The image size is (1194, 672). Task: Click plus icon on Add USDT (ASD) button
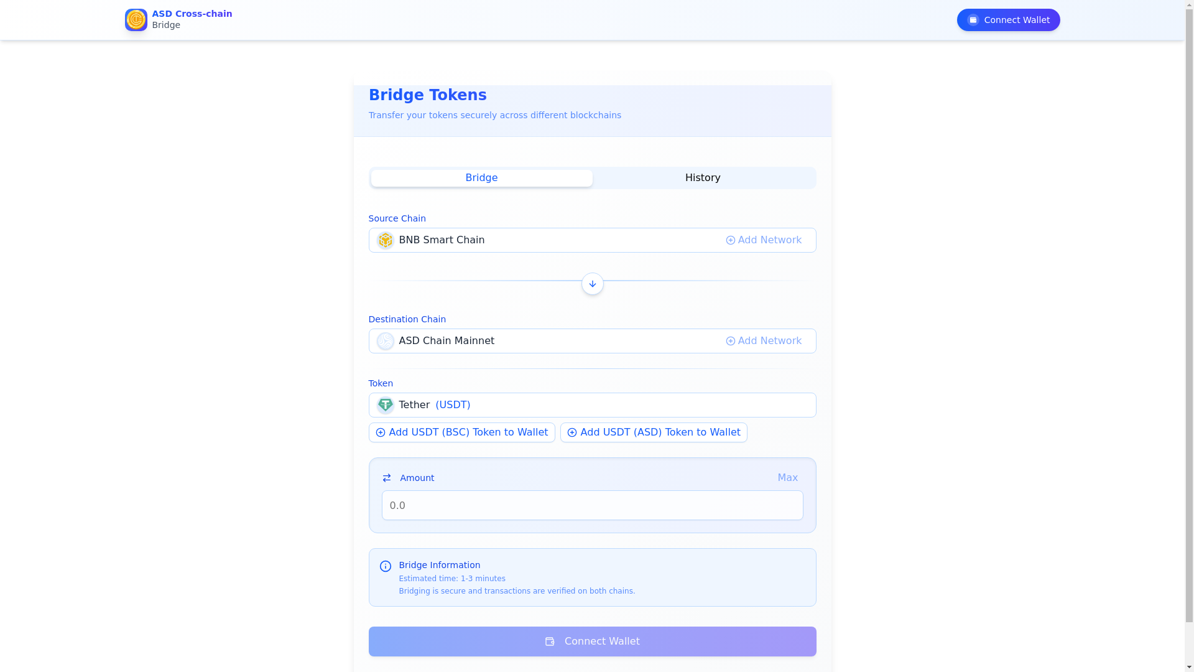pos(572,432)
